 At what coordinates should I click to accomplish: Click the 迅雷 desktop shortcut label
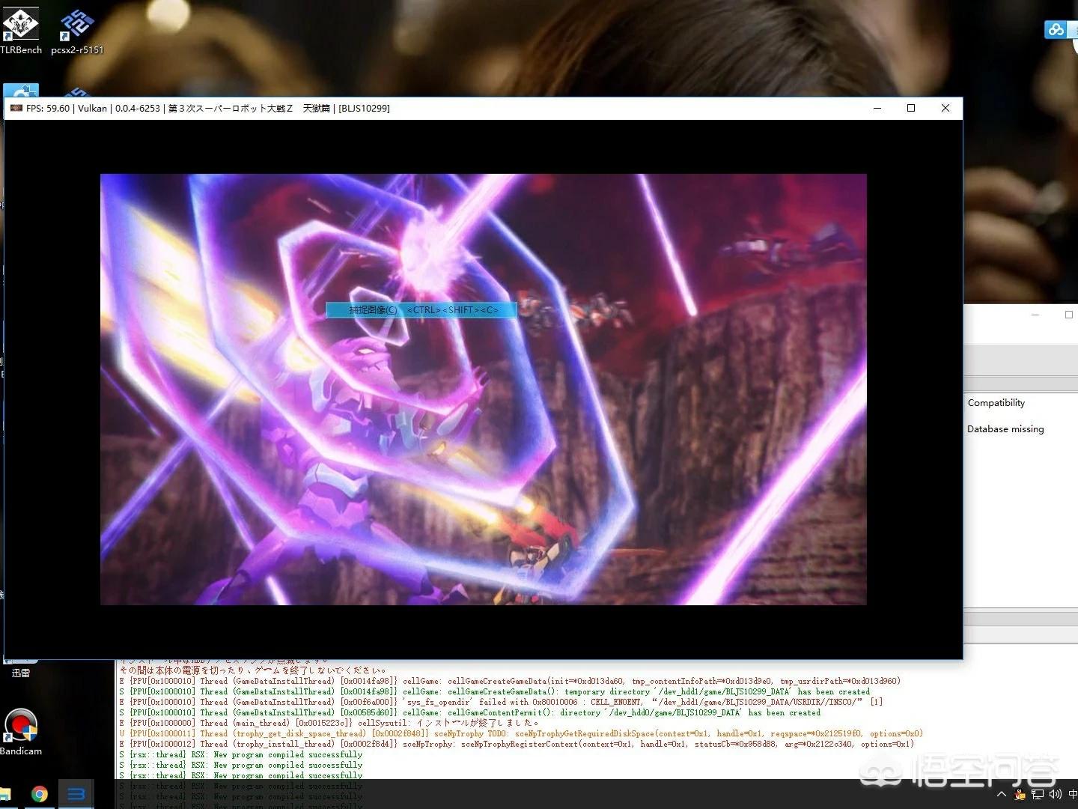click(x=21, y=673)
